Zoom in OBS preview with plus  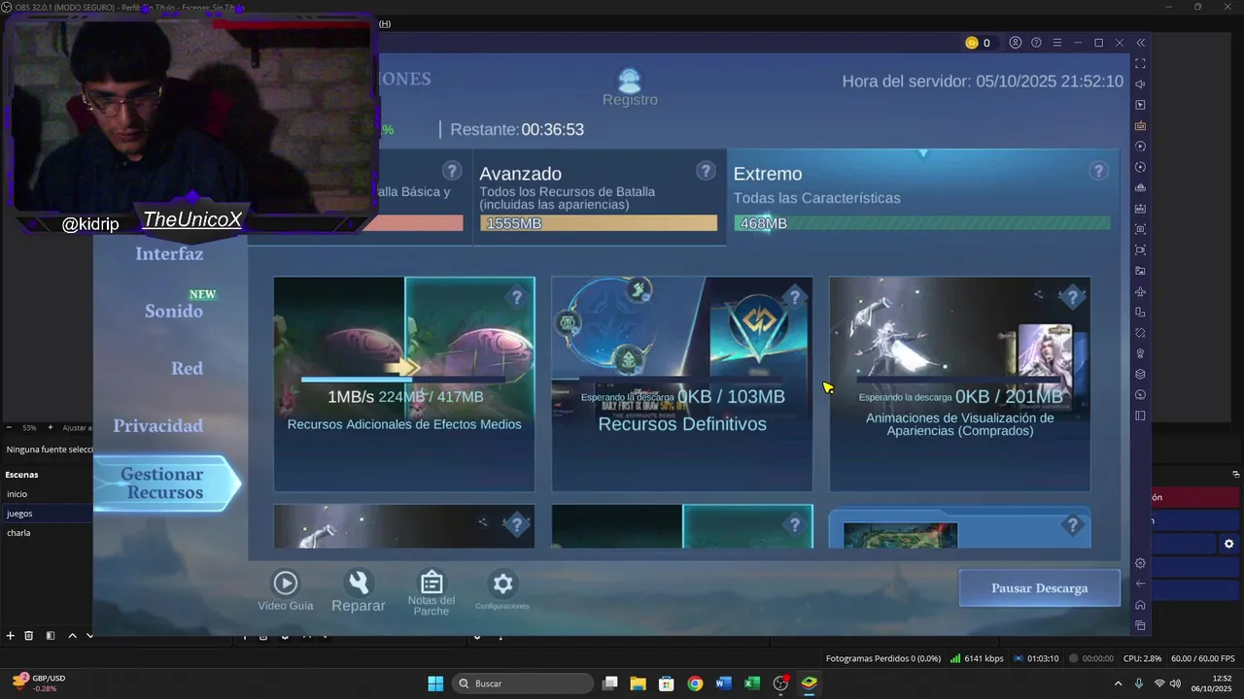(49, 427)
